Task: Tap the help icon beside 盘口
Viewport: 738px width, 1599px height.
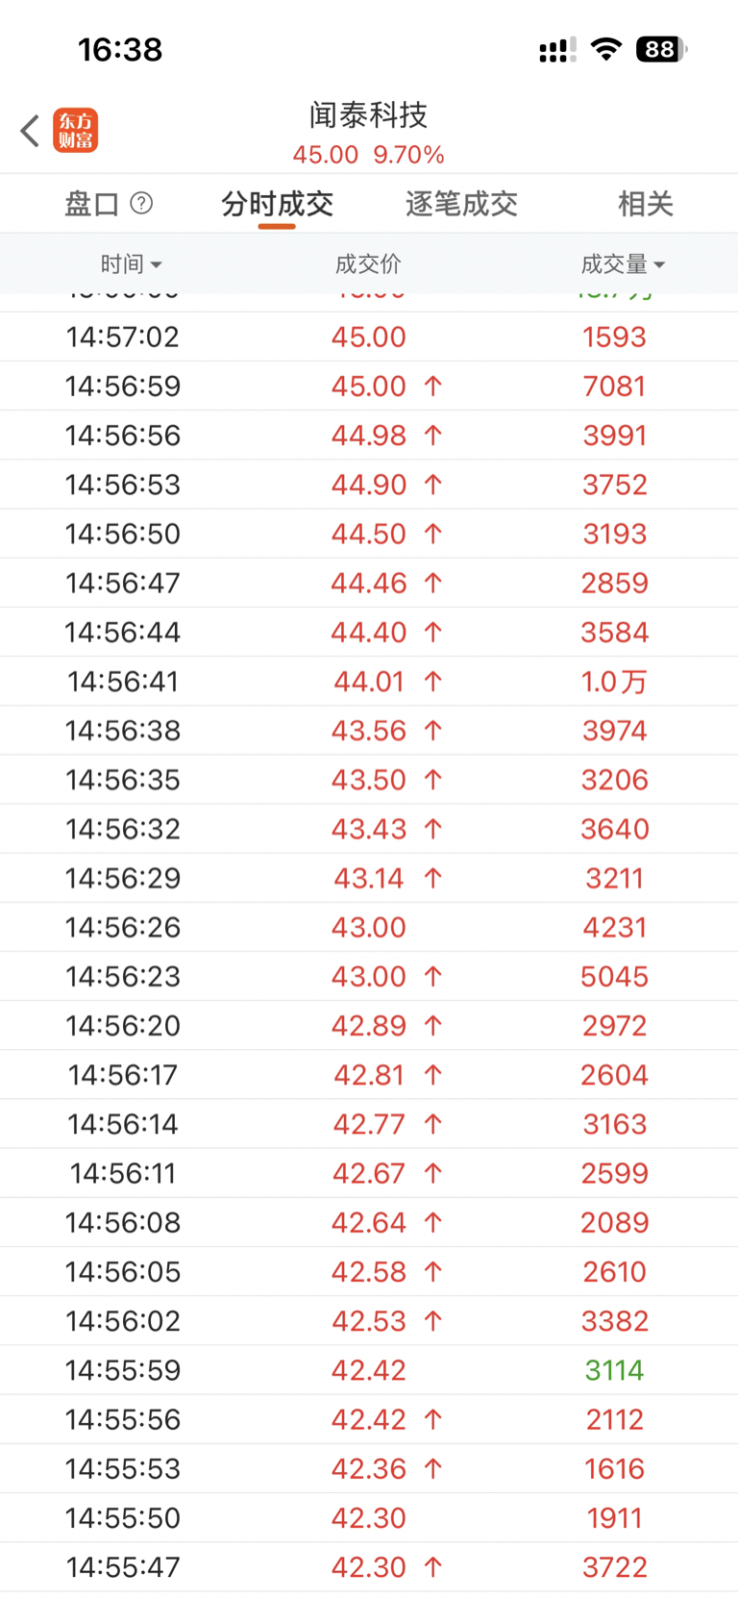Action: pos(141,203)
